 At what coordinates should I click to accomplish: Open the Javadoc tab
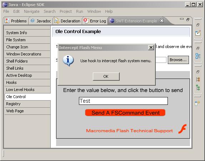[41, 21]
